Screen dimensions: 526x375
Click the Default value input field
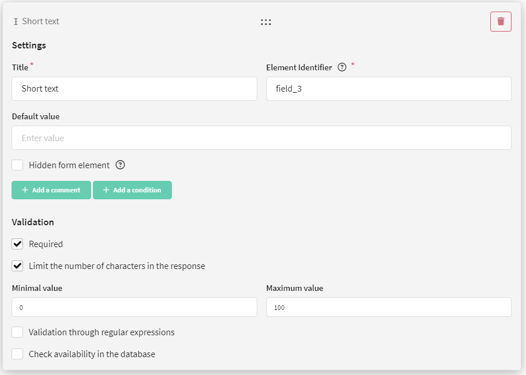click(261, 138)
